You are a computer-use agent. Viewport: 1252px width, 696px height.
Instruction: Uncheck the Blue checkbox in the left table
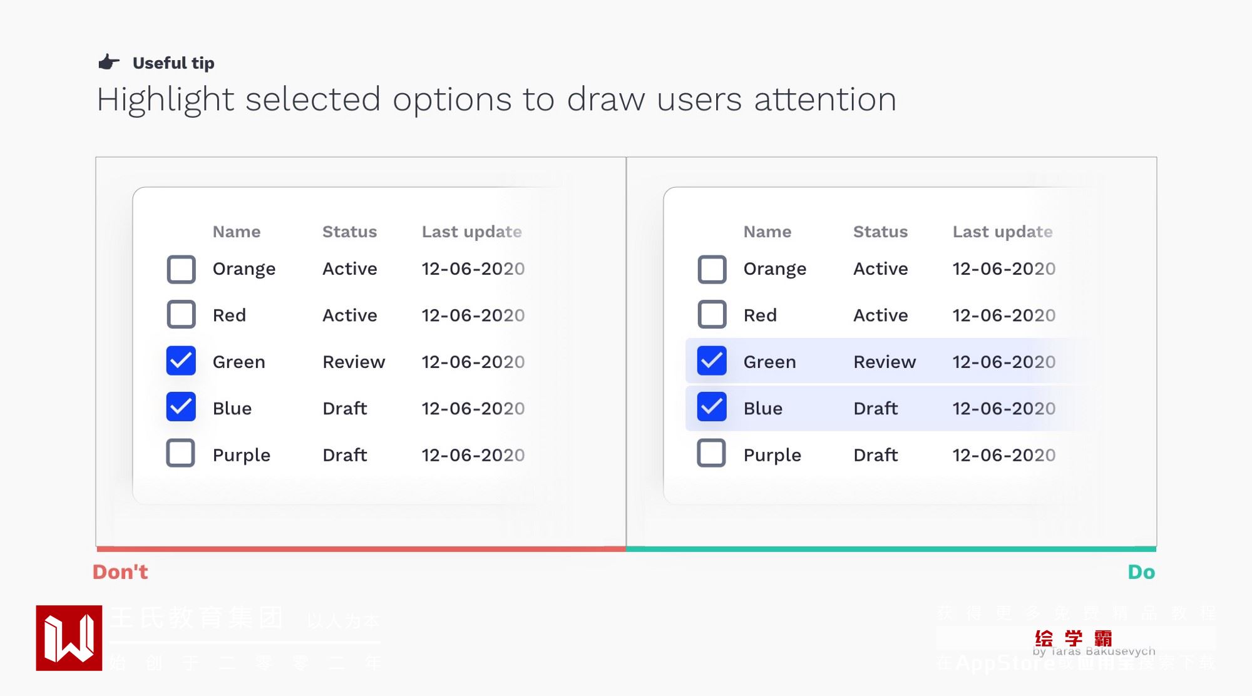[x=181, y=407]
